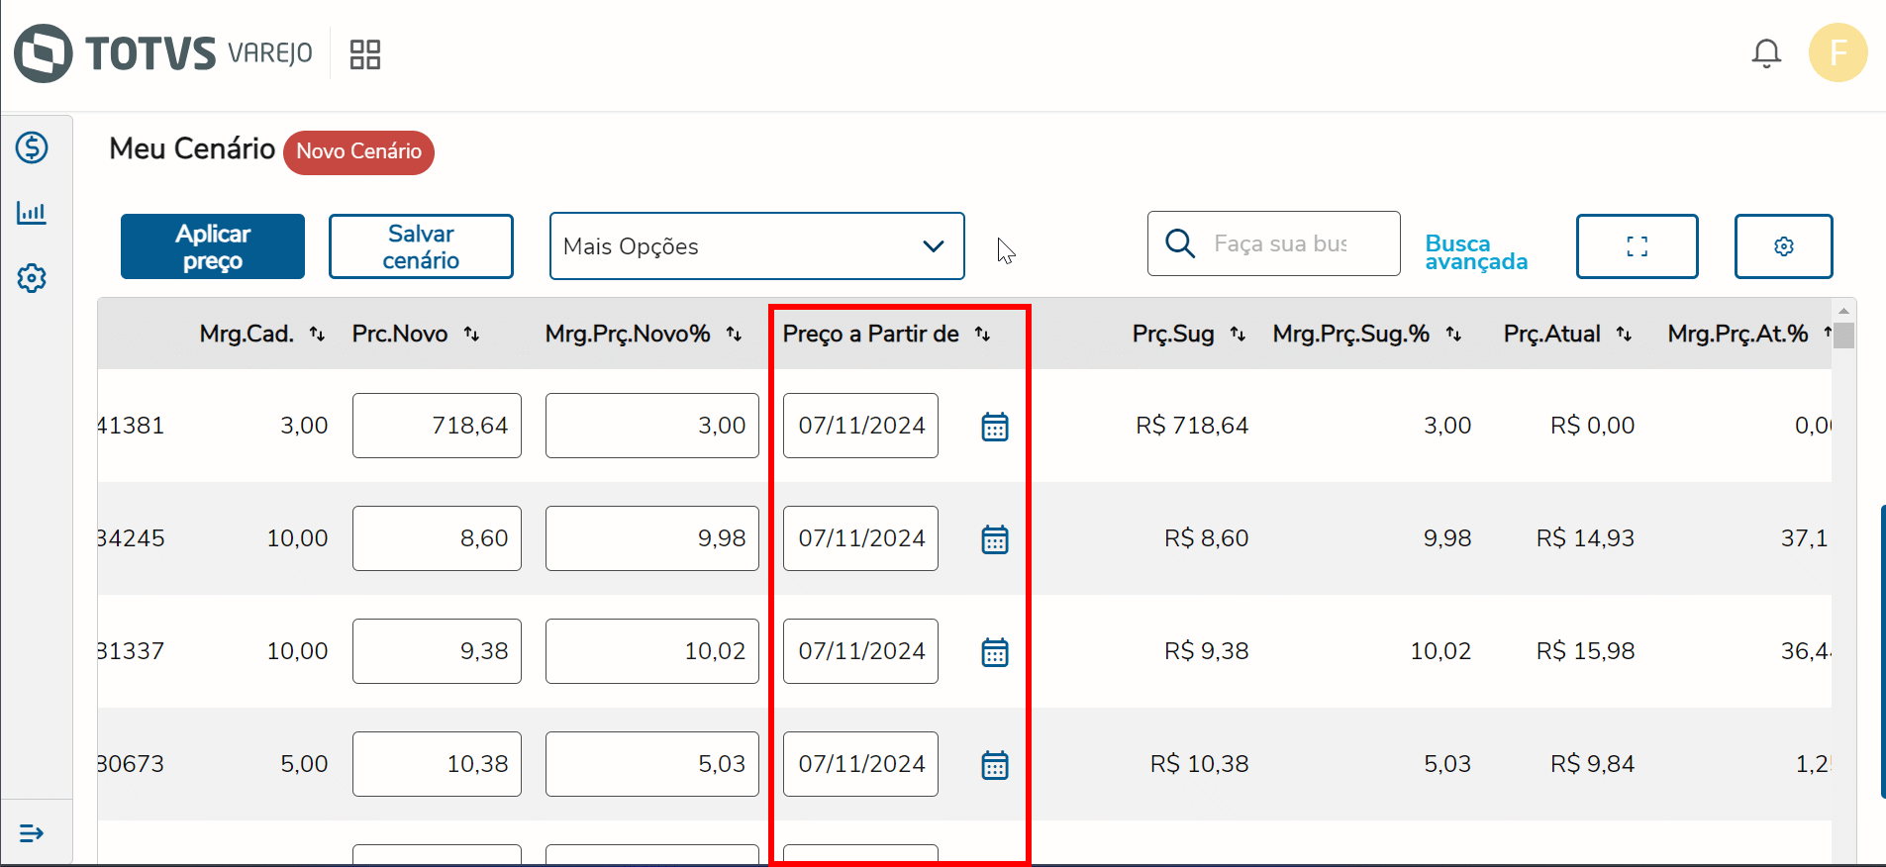Edit the date field in the 8,60 row

tap(860, 538)
